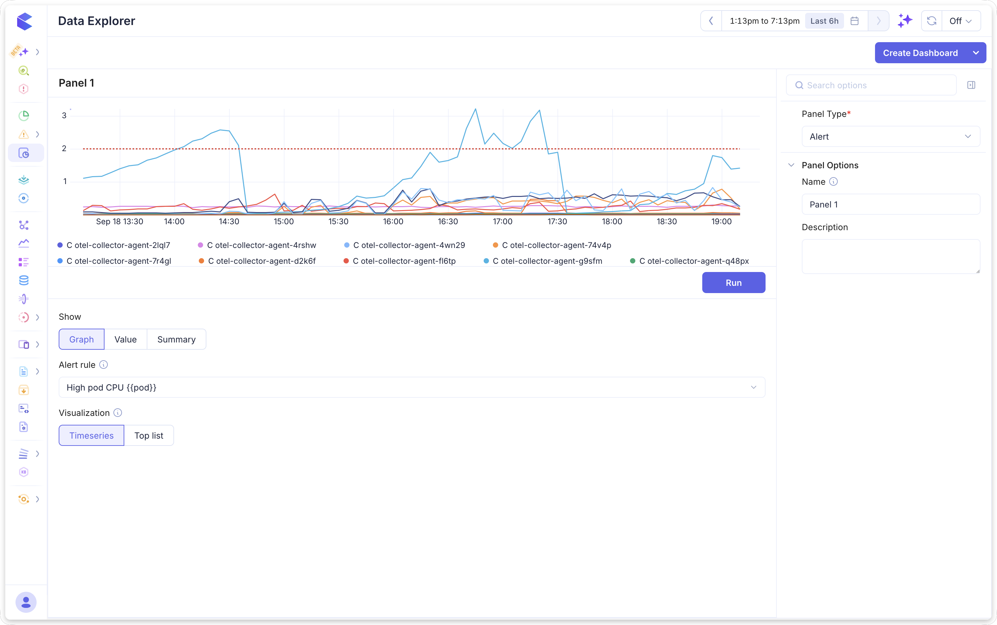Click the Create Dashboard button
The image size is (997, 625).
coord(920,53)
